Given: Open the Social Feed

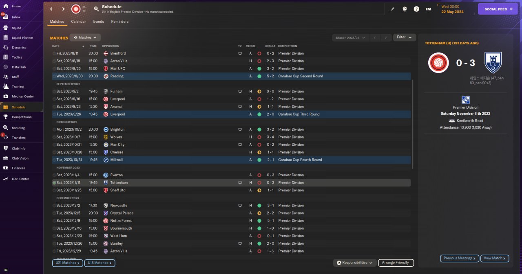Looking at the screenshot, I should [x=498, y=9].
